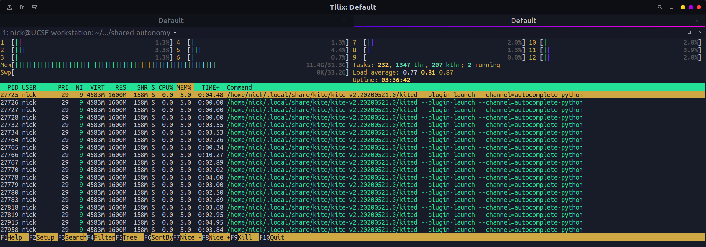This screenshot has height=247, width=706.
Task: Click CPU 5 meter showing 4.4%
Action: click(263, 50)
